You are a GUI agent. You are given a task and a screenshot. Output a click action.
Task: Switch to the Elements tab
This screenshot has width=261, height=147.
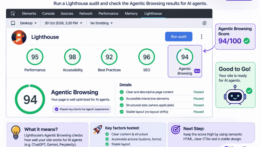coord(29,14)
